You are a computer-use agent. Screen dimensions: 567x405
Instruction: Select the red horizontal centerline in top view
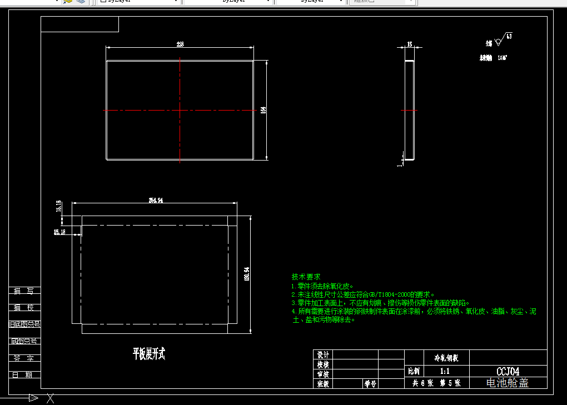(x=180, y=110)
